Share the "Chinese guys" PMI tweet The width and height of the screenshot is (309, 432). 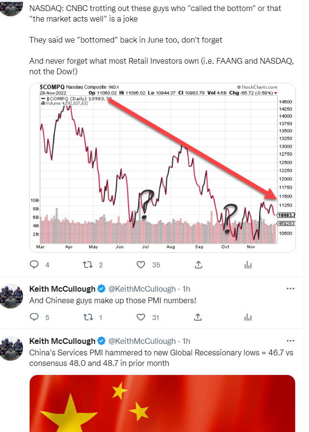[x=198, y=317]
